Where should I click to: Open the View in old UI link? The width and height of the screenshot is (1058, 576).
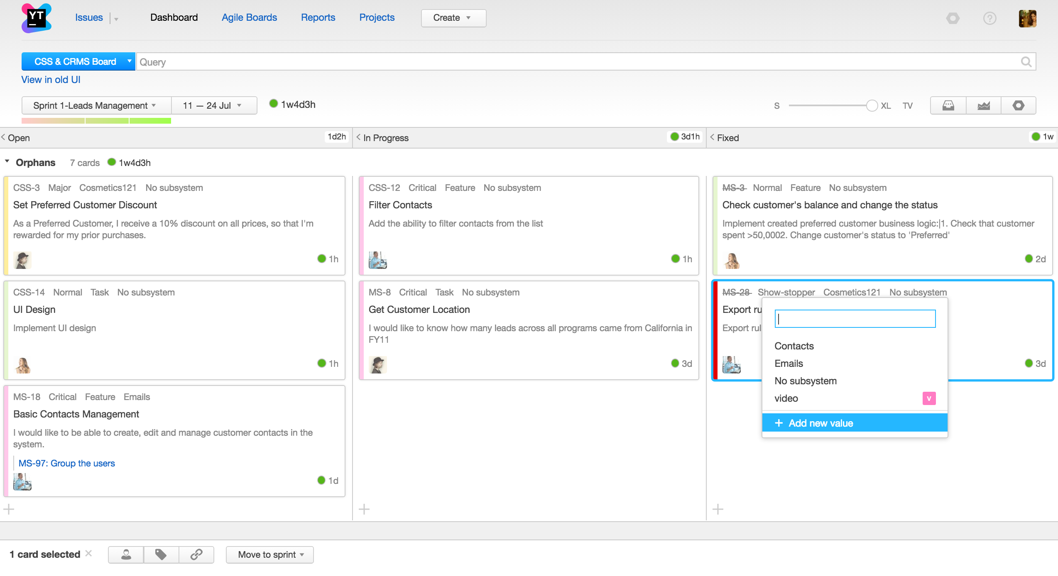(51, 80)
